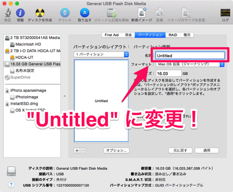Open help with the question mark button
This screenshot has height=192, width=233.
pos(11,185)
